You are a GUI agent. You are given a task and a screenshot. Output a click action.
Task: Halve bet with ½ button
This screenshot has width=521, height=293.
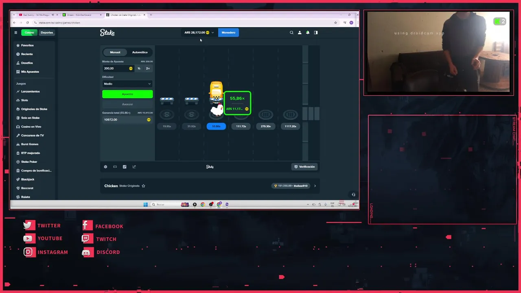click(139, 68)
